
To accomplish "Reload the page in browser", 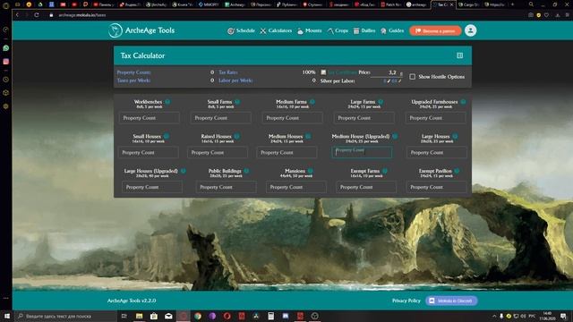I will (37, 15).
